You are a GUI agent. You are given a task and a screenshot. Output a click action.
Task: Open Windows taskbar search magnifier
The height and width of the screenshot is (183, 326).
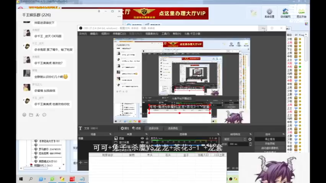click(x=31, y=179)
